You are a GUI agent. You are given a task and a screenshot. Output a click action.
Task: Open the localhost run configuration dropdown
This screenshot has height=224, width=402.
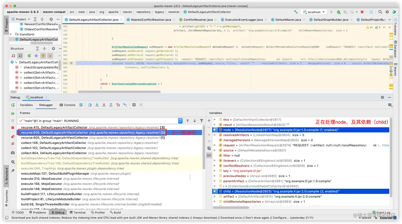tap(314, 12)
